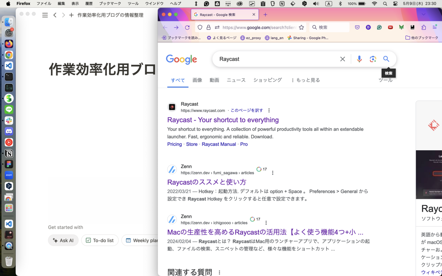Open Google Lens image search icon
Image resolution: width=442 pixels, height=276 pixels.
pos(373,59)
